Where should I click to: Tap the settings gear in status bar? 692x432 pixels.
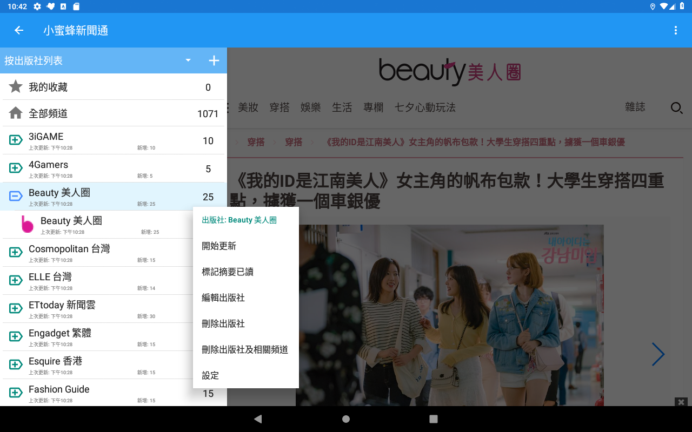click(x=37, y=6)
